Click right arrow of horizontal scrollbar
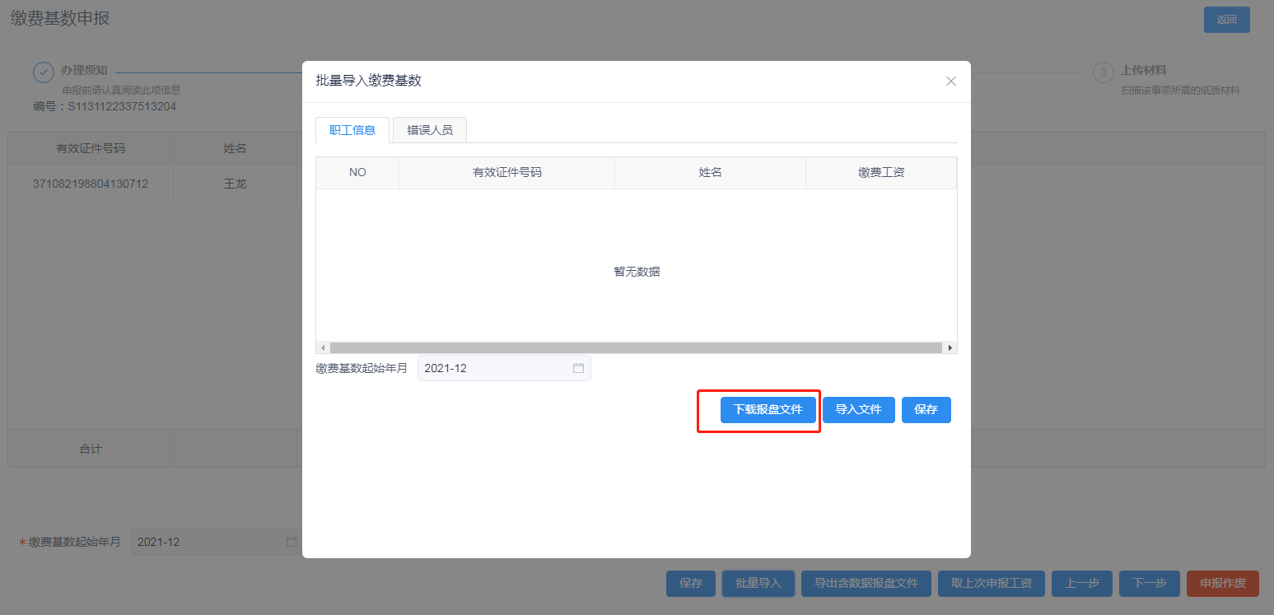1274x615 pixels. (950, 348)
